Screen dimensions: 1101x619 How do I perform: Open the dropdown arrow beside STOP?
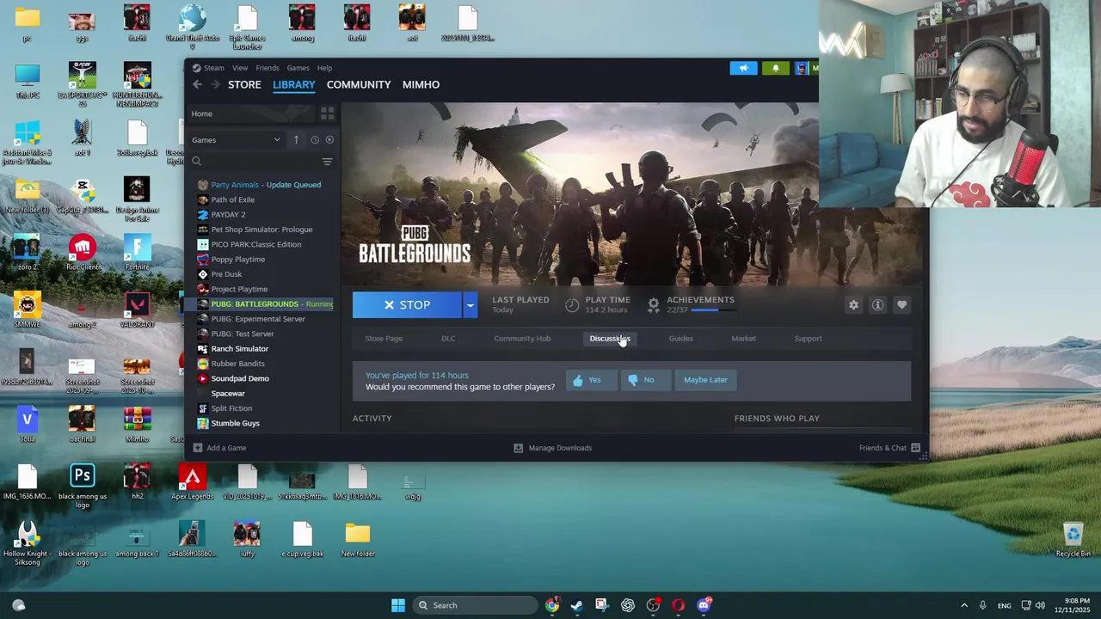click(x=470, y=305)
